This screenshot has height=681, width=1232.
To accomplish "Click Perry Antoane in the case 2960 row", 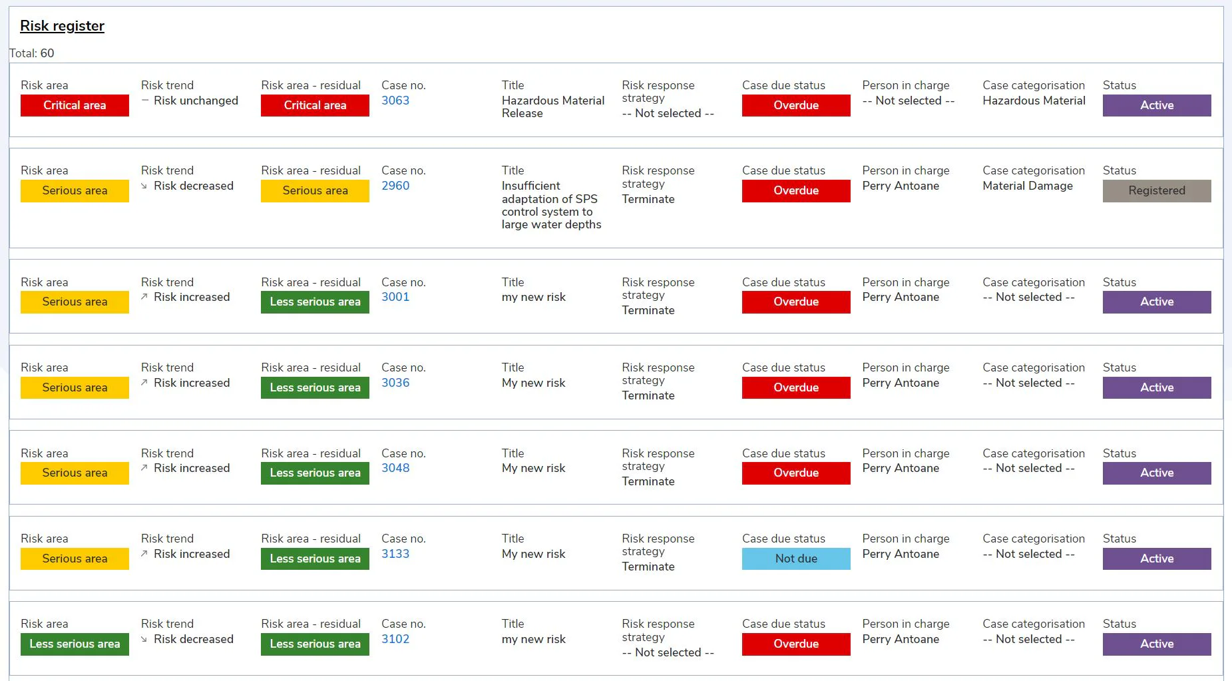I will (x=901, y=186).
